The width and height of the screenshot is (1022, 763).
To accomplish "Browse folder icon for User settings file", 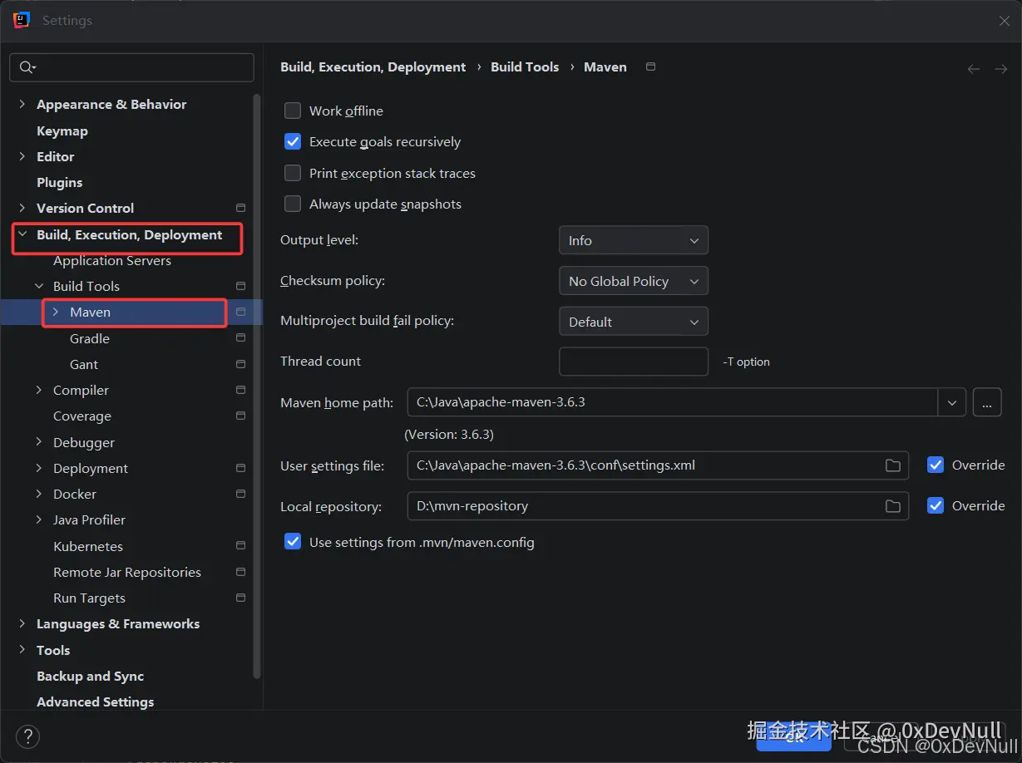I will click(x=893, y=465).
